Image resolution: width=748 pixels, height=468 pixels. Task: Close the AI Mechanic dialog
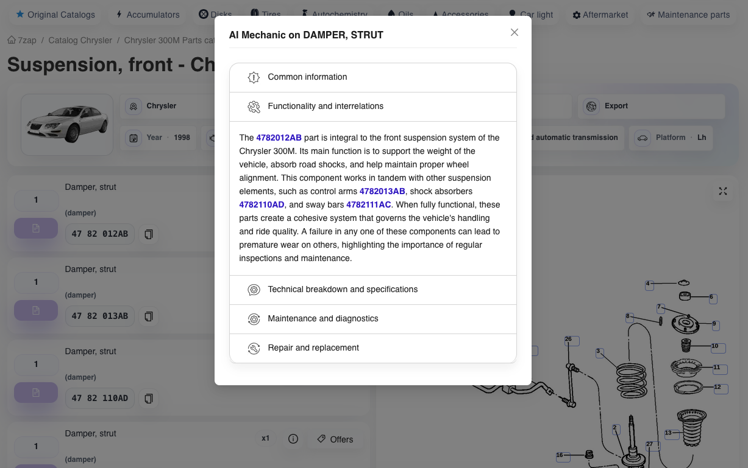pyautogui.click(x=514, y=33)
